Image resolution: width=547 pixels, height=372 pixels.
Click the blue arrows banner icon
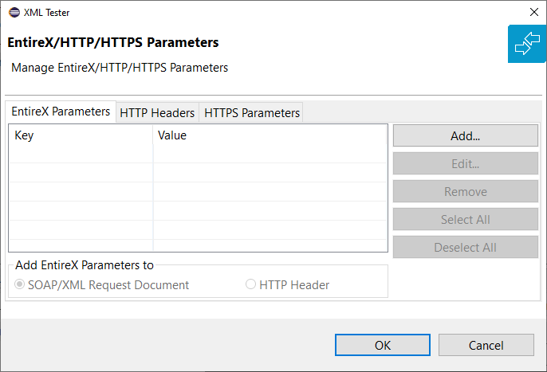(x=527, y=44)
